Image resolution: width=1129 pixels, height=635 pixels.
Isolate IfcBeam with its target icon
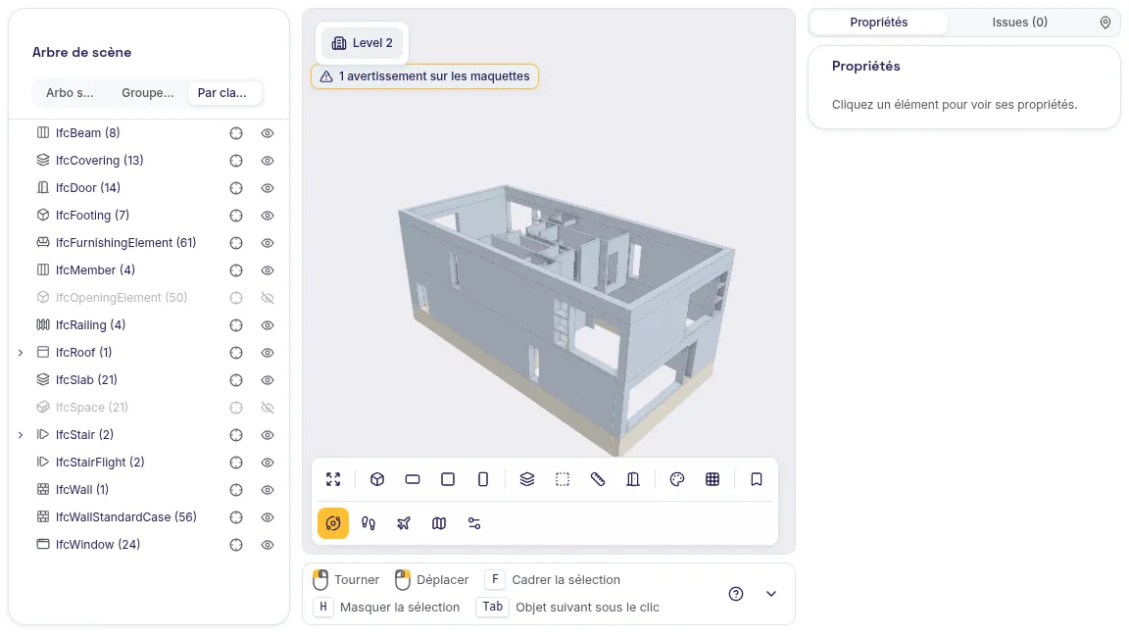tap(236, 133)
